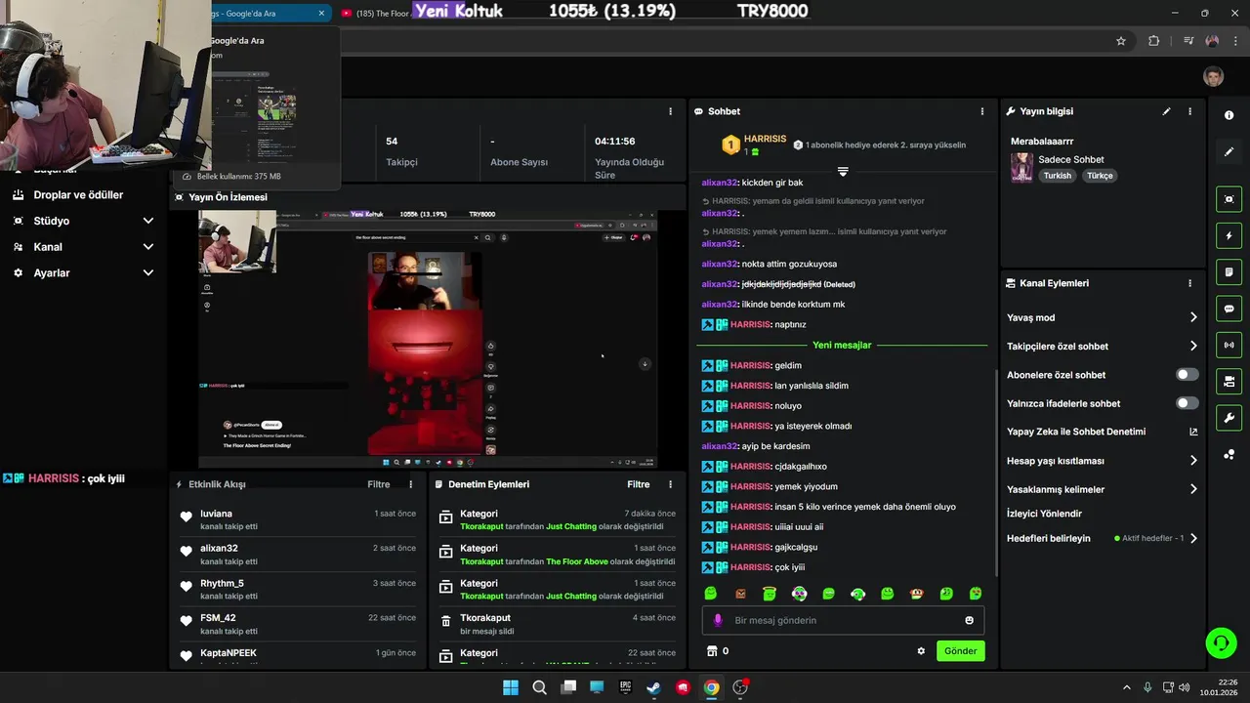Click the purple microphone icon in chat box
The image size is (1250, 703).
(718, 620)
